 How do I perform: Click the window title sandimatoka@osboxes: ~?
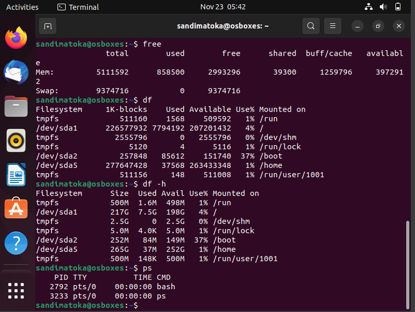[x=223, y=26]
